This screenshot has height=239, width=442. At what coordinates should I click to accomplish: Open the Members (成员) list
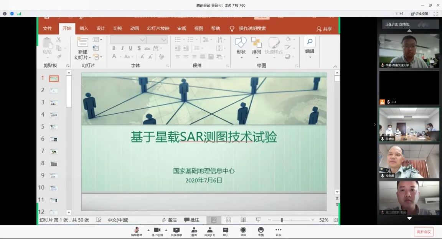click(x=209, y=230)
